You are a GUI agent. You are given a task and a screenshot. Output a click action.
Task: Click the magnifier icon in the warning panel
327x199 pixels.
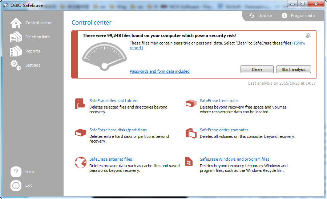(308, 35)
